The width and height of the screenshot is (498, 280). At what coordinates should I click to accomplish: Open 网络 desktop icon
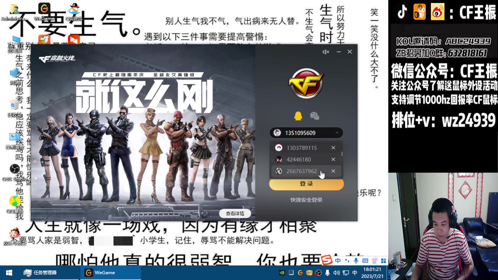coord(15,76)
